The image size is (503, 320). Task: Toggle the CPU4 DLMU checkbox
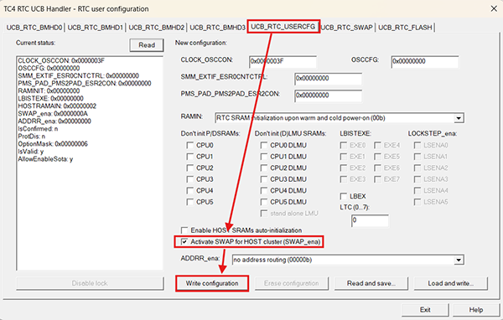[264, 190]
